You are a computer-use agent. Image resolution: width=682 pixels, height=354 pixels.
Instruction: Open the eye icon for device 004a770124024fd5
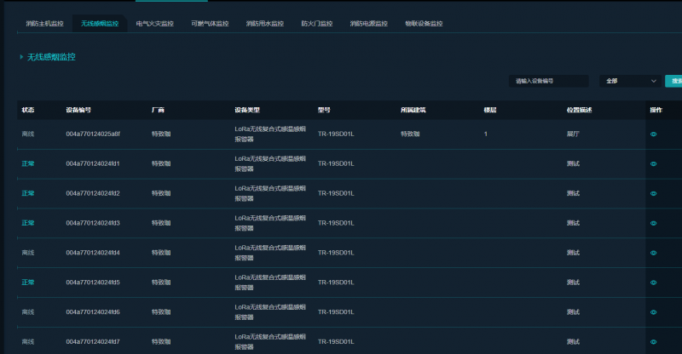[x=654, y=283]
